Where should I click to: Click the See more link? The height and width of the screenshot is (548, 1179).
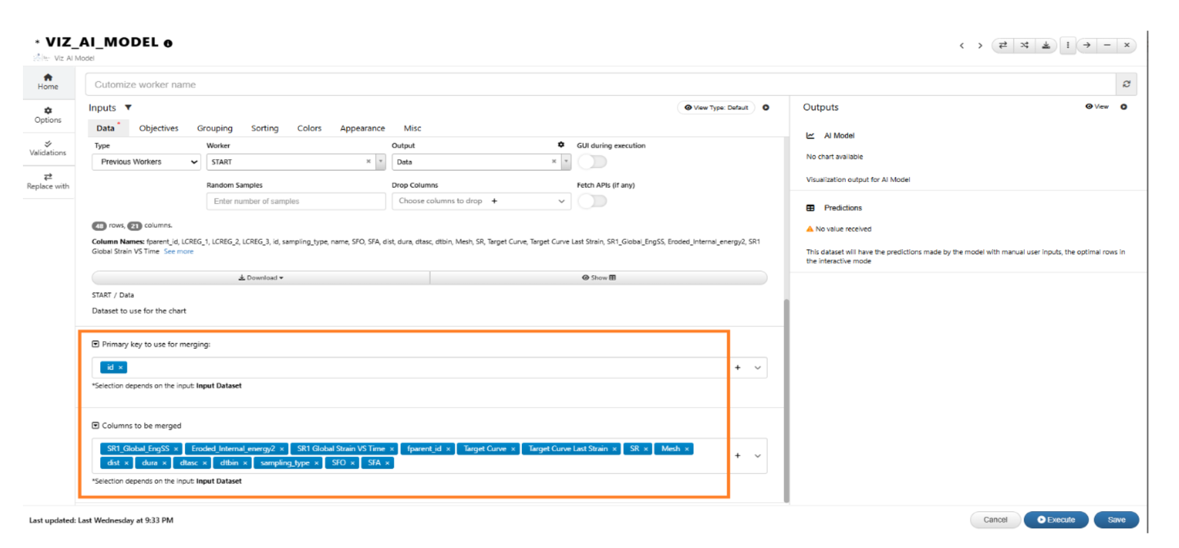coord(178,251)
